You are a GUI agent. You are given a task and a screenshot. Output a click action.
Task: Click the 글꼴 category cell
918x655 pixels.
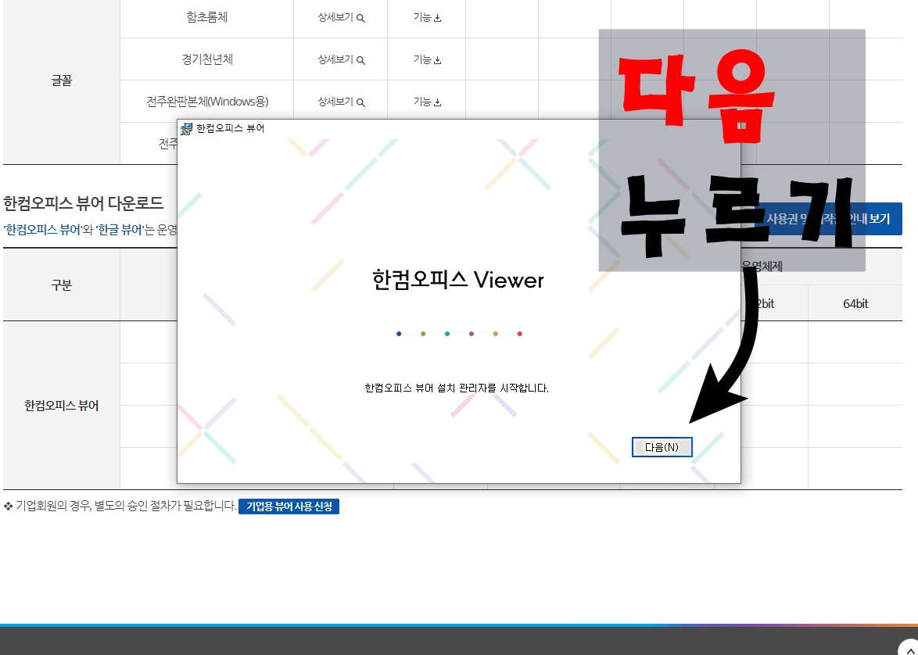pos(62,81)
